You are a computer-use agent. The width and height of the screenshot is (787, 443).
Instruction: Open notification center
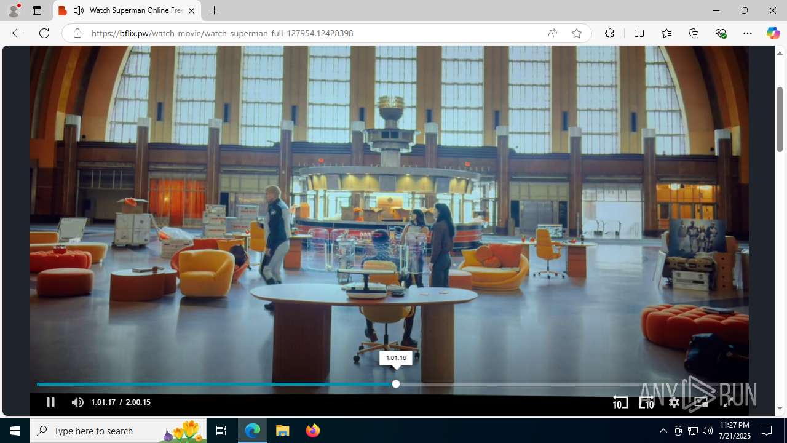pos(767,431)
